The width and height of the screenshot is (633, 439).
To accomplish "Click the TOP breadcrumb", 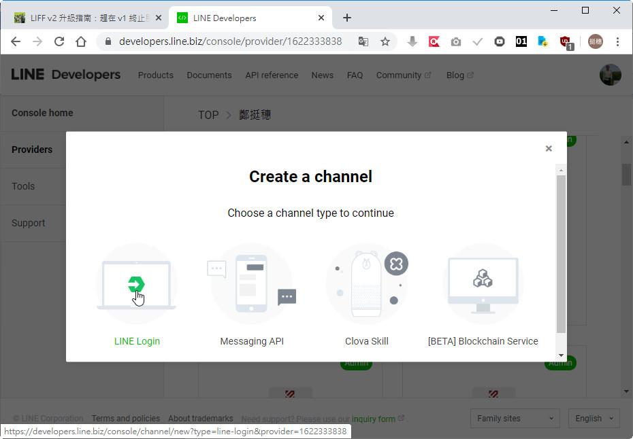I will pyautogui.click(x=208, y=115).
